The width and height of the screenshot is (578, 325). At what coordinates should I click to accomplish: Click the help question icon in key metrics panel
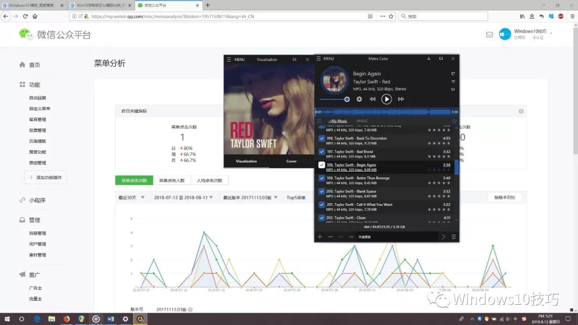(521, 111)
